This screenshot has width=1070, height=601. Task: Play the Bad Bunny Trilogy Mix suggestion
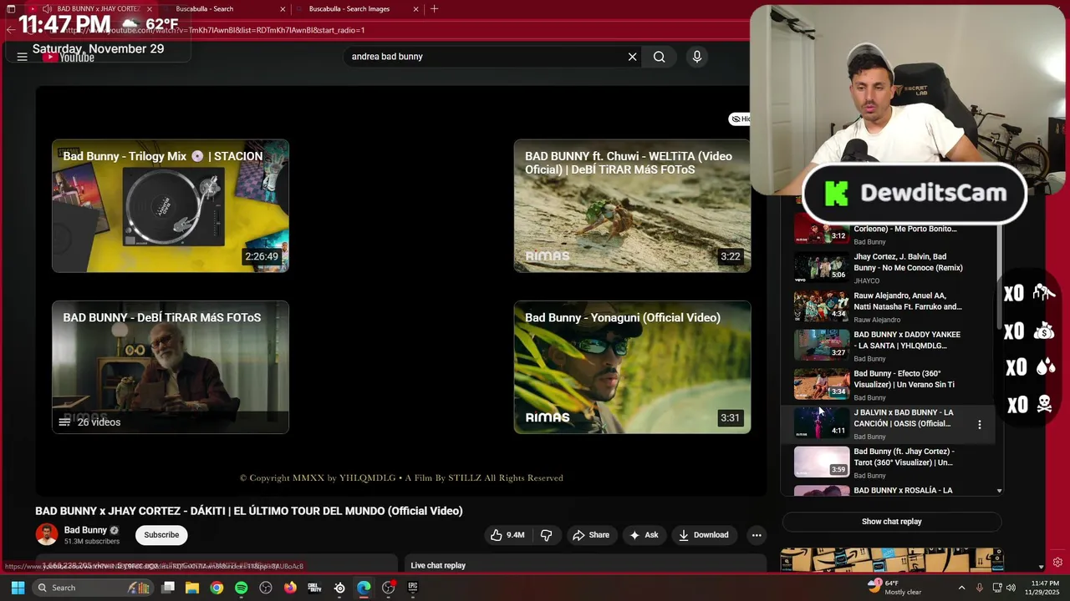coord(171,206)
